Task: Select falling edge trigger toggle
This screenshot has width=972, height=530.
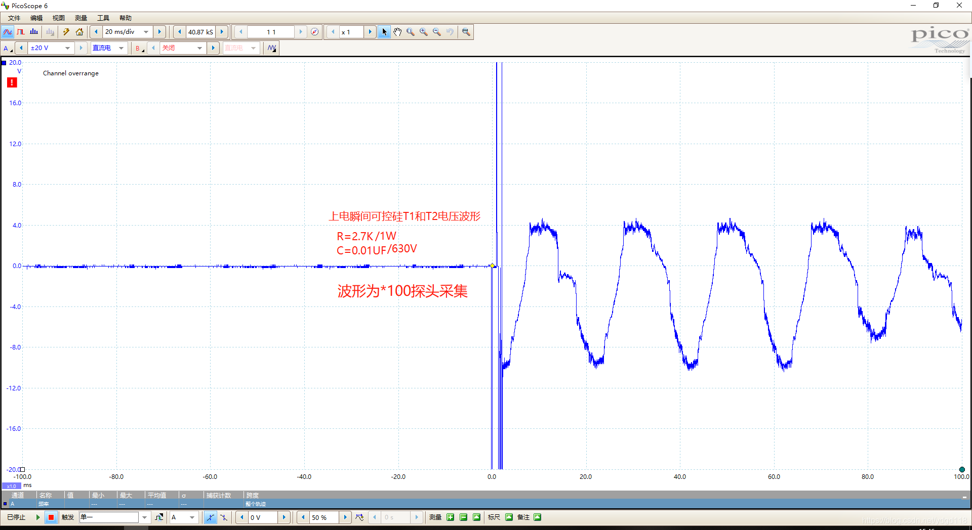Action: (x=224, y=517)
